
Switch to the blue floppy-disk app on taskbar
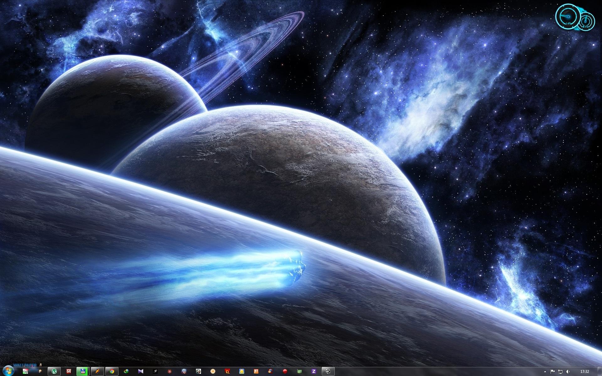[x=83, y=372]
